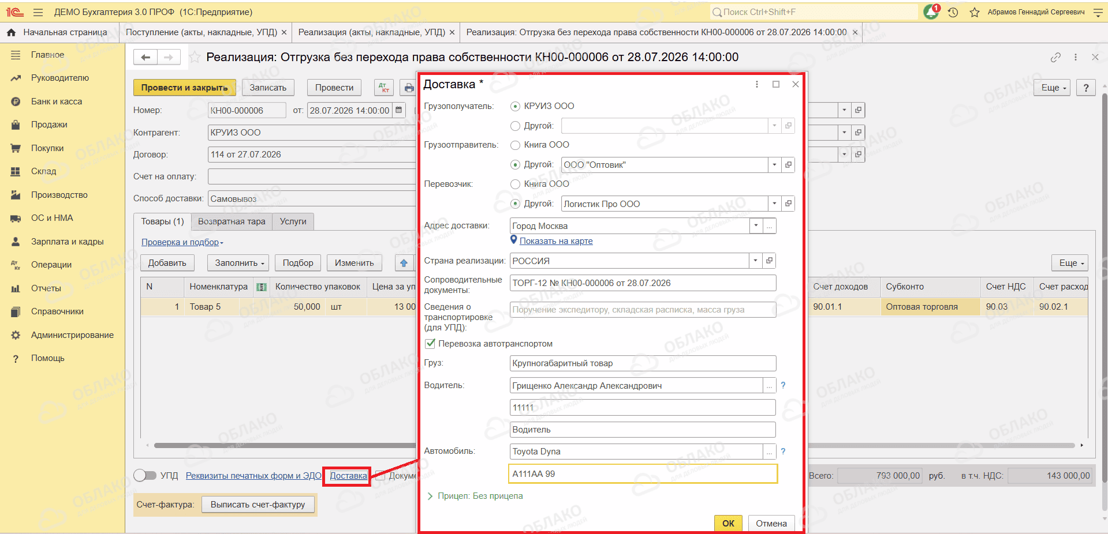
Task: Open the Продажи sidebar section
Action: [x=49, y=125]
